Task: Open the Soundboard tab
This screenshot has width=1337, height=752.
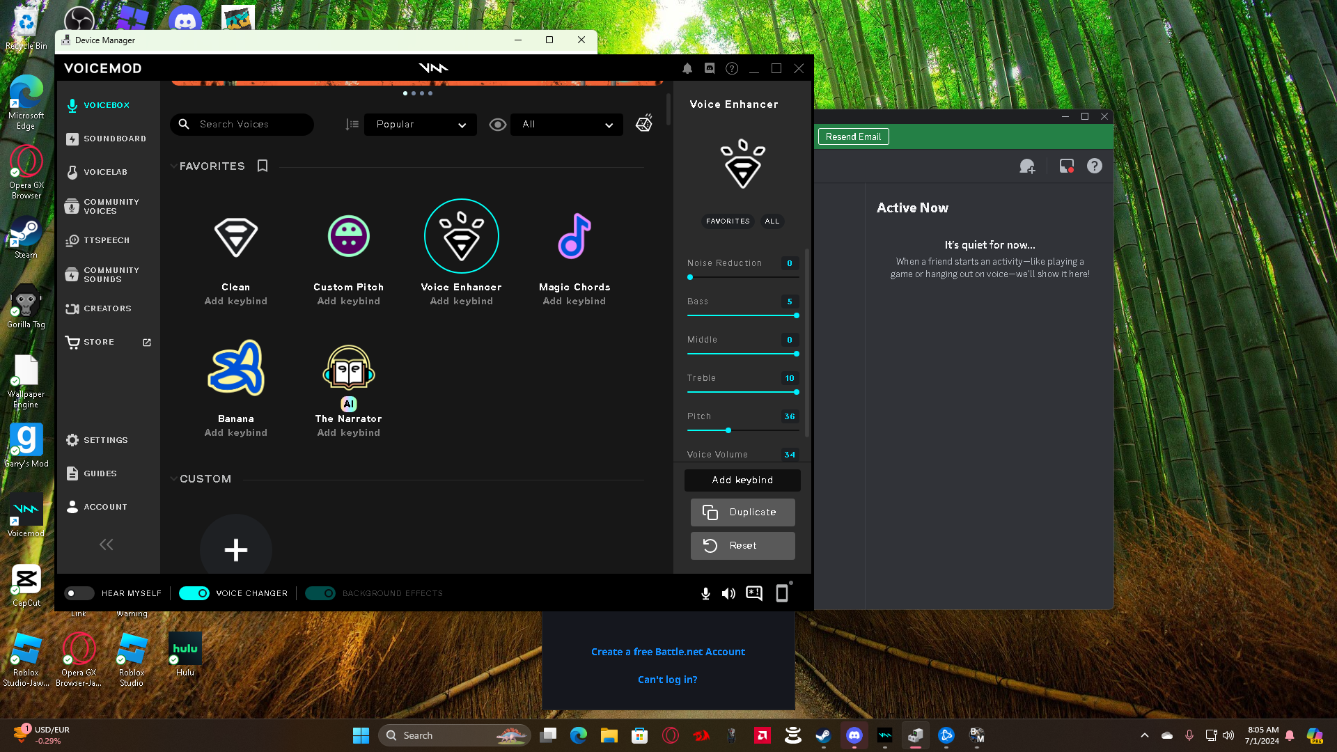Action: pyautogui.click(x=108, y=139)
